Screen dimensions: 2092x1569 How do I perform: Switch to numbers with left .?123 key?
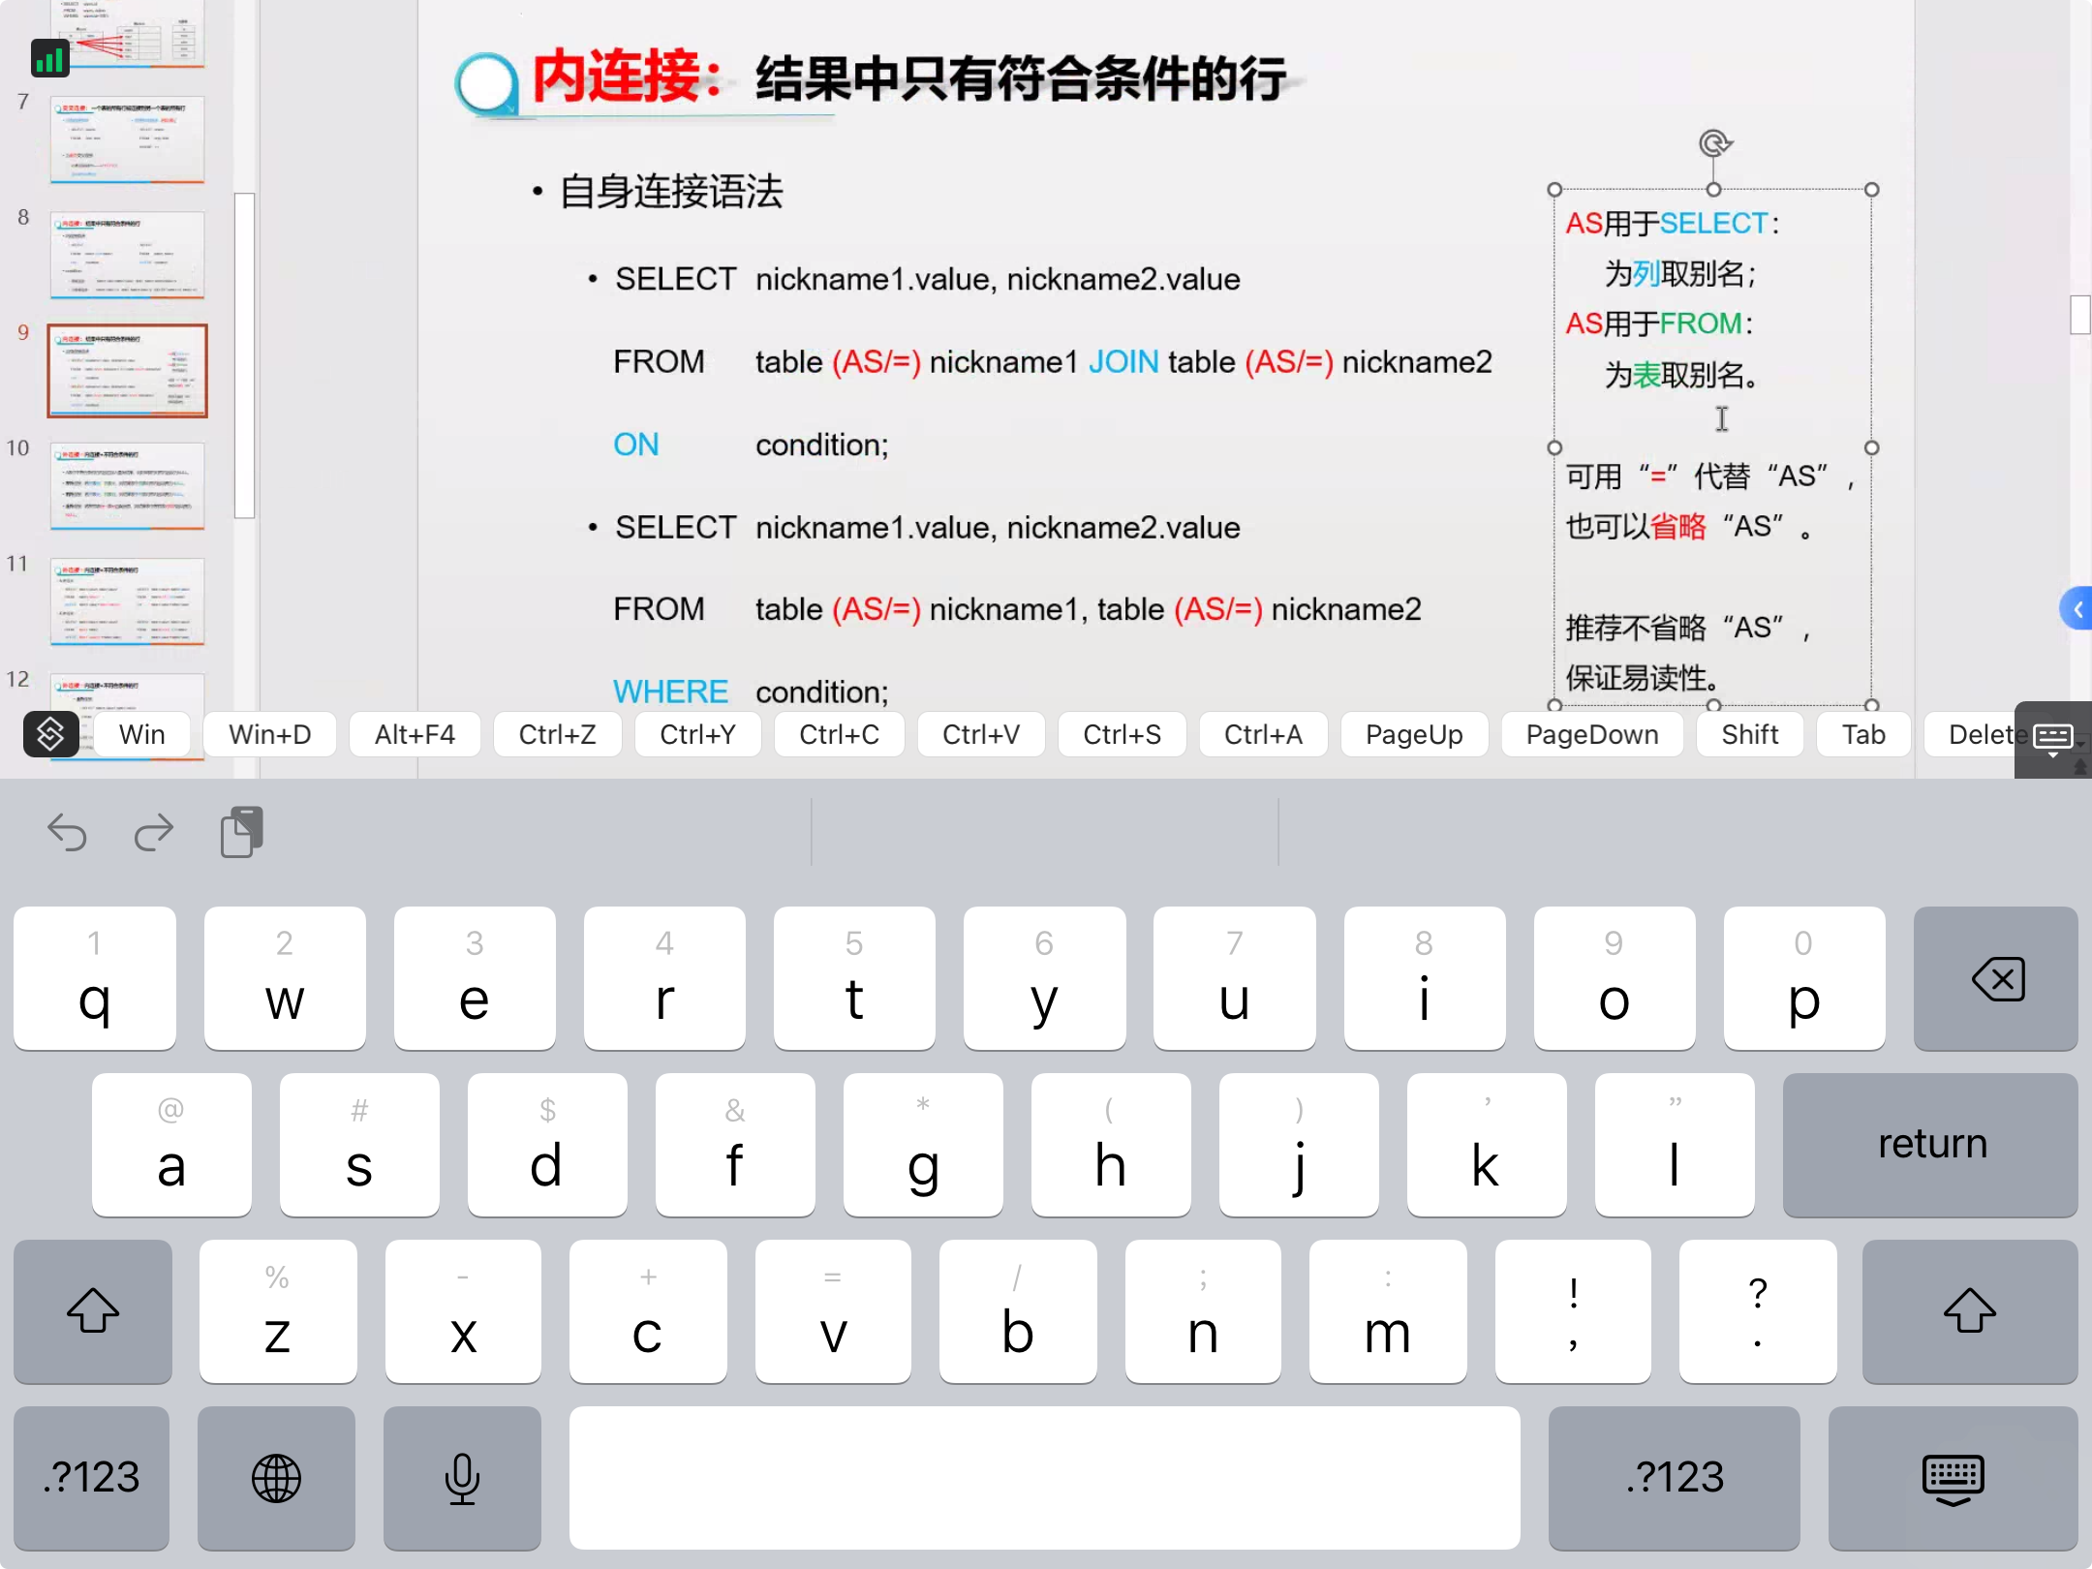click(92, 1478)
